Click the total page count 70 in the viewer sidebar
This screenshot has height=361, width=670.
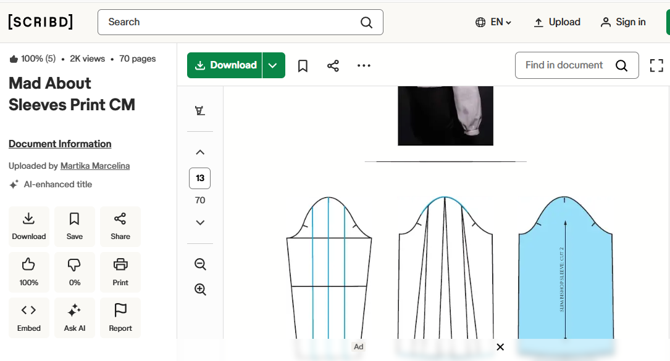tap(200, 200)
